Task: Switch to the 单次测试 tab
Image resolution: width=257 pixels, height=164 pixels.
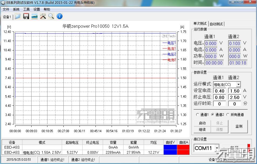Action: tap(200, 24)
